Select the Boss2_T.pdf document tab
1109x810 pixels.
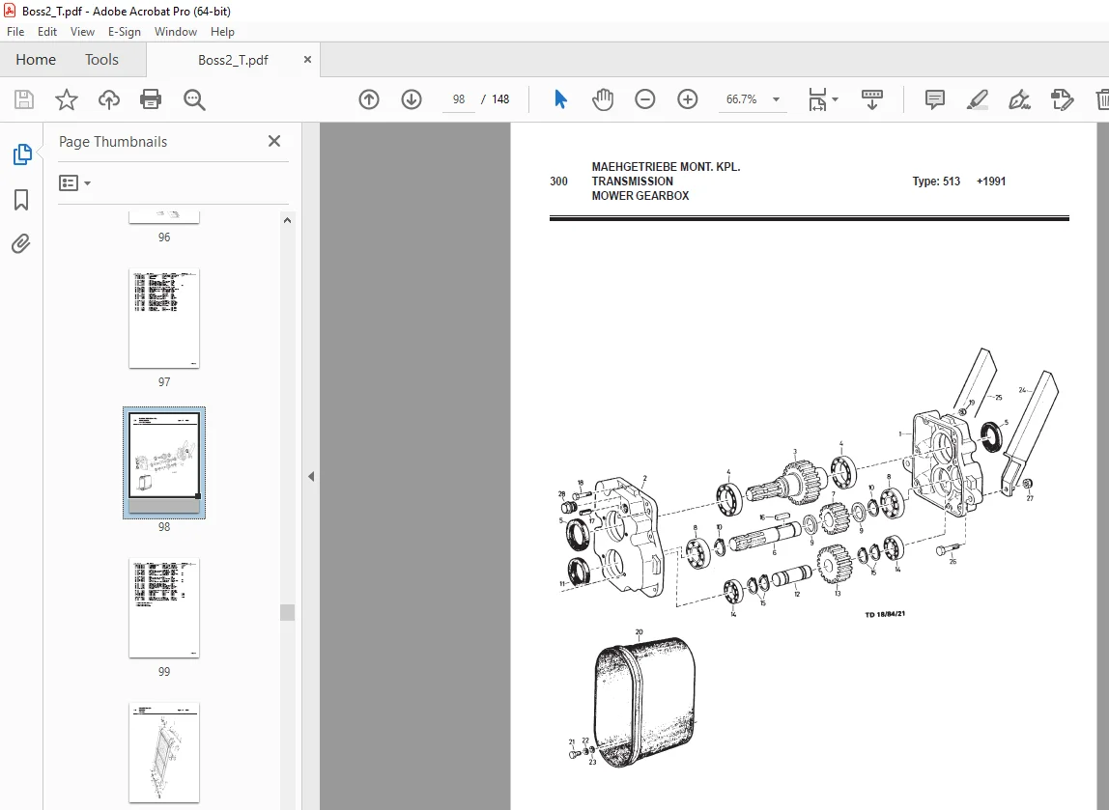(x=233, y=60)
